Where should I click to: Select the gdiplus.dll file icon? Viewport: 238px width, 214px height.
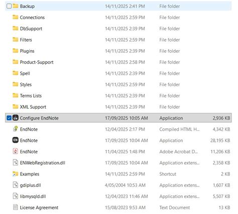(16, 185)
